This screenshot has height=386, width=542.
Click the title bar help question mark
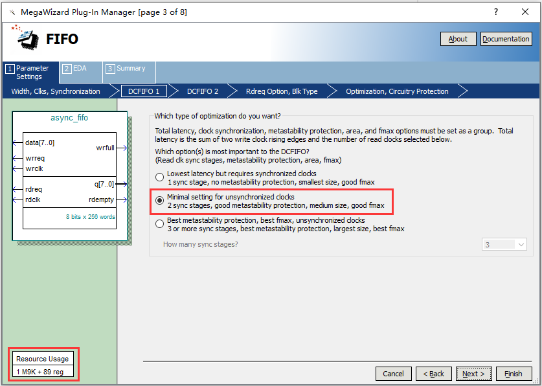coord(496,12)
